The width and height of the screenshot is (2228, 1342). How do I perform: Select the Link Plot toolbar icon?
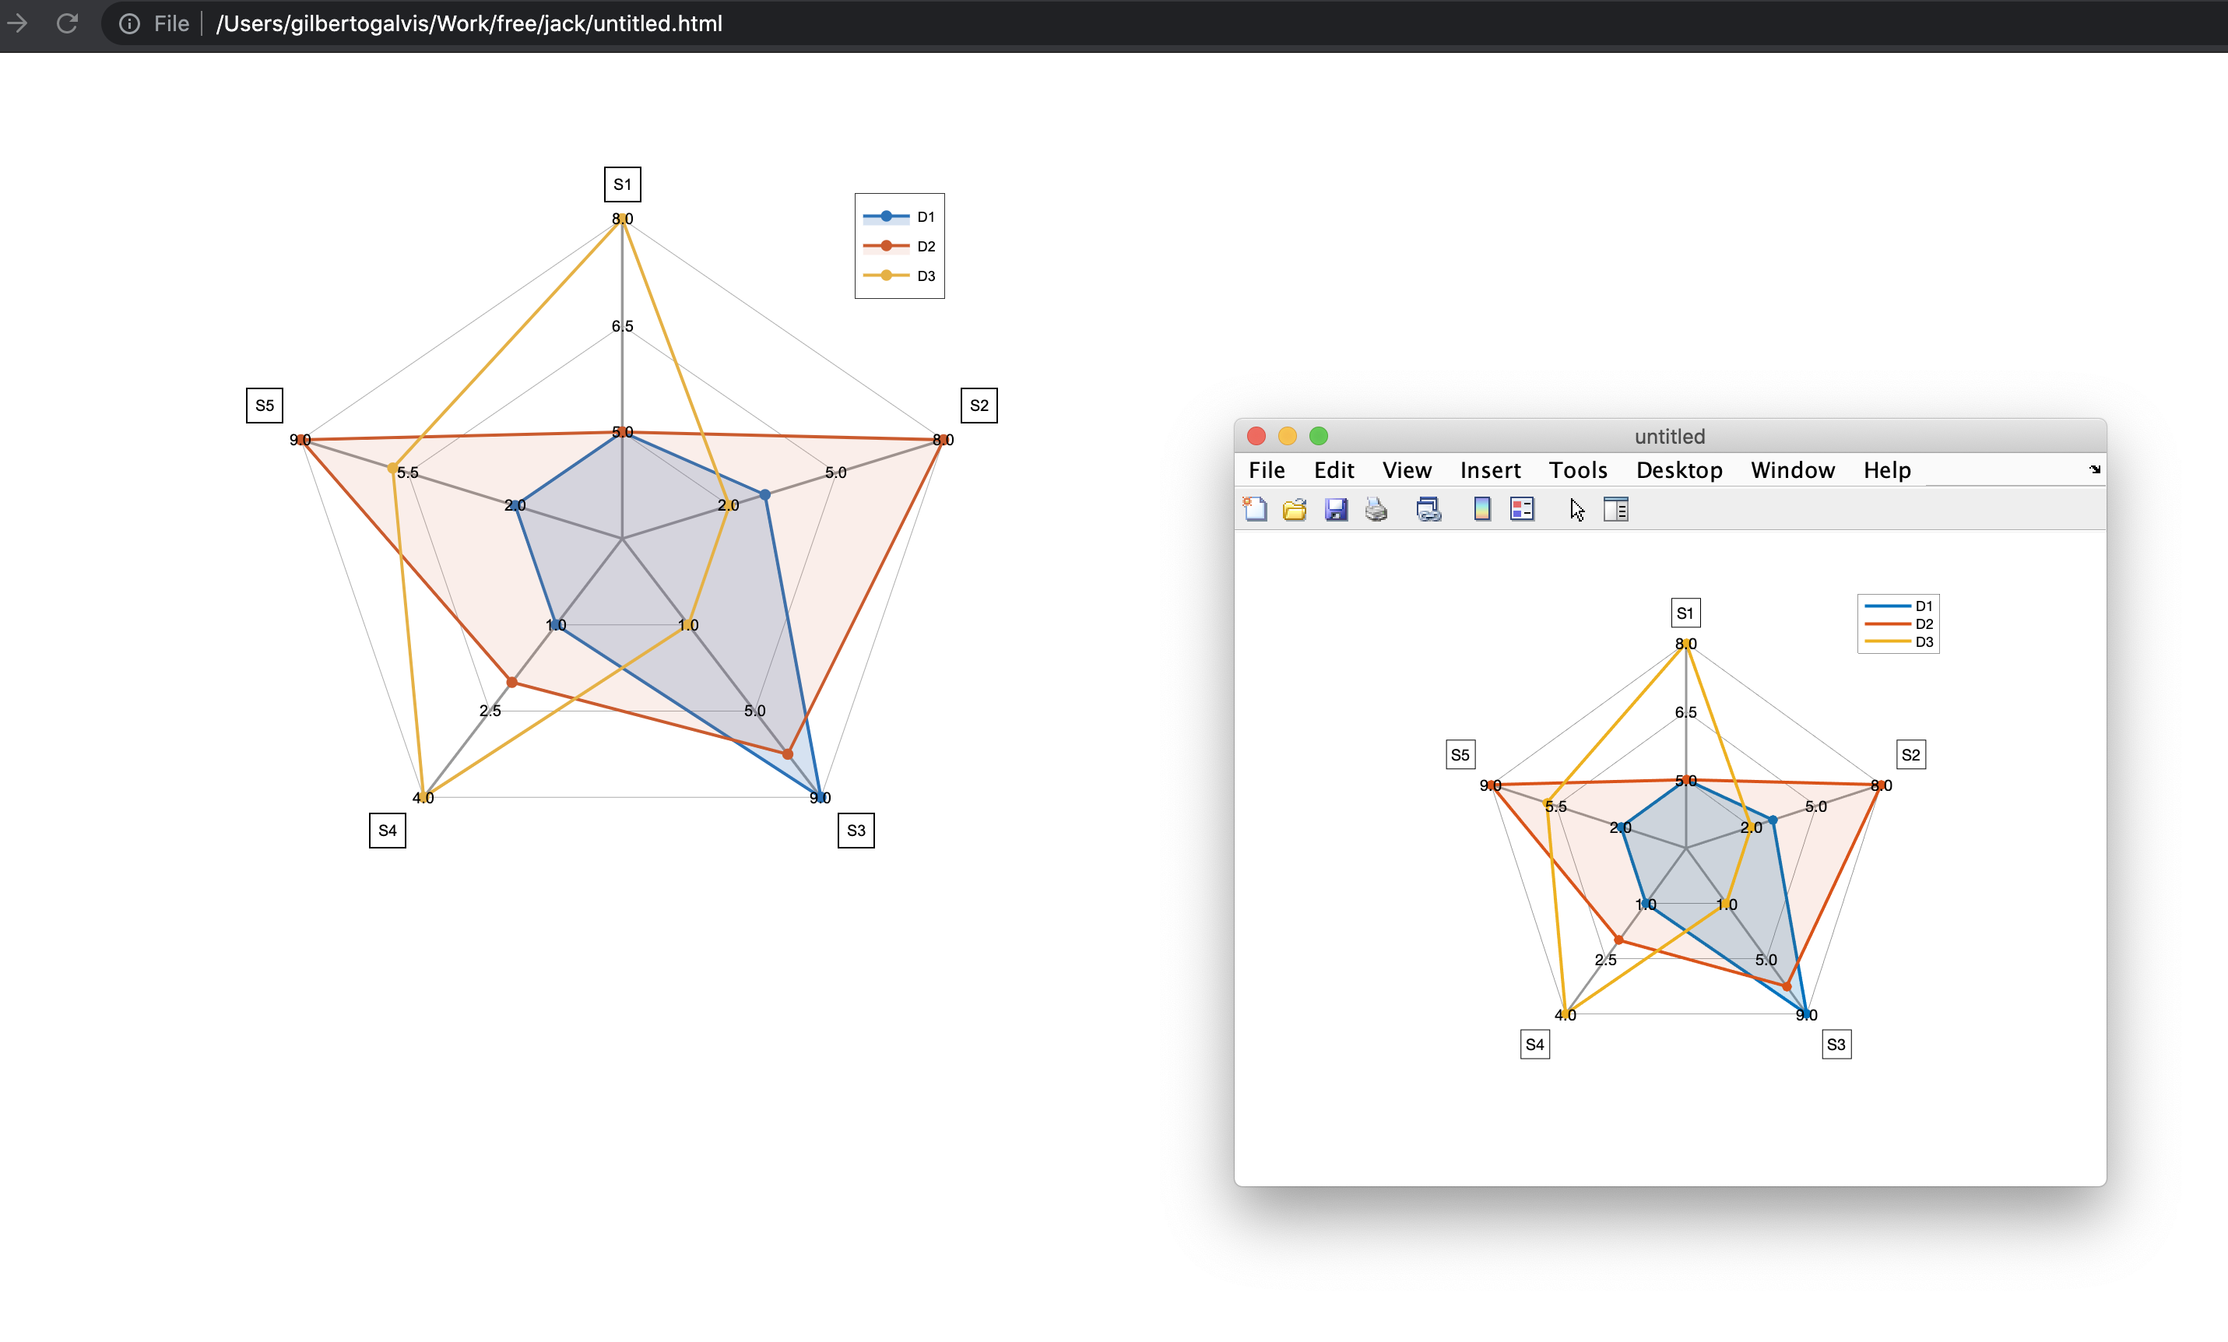1429,508
